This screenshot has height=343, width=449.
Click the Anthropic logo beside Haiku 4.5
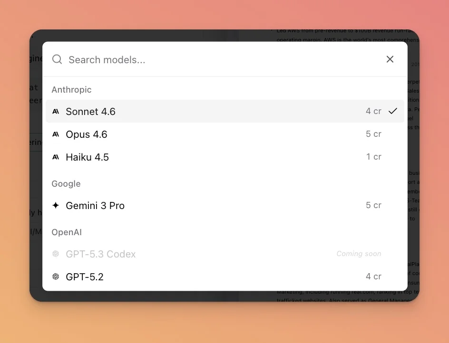pos(56,157)
